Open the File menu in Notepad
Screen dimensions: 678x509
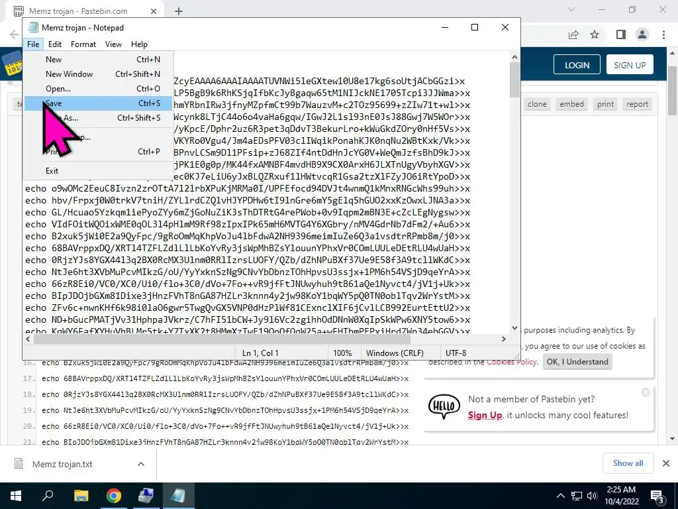tap(33, 44)
